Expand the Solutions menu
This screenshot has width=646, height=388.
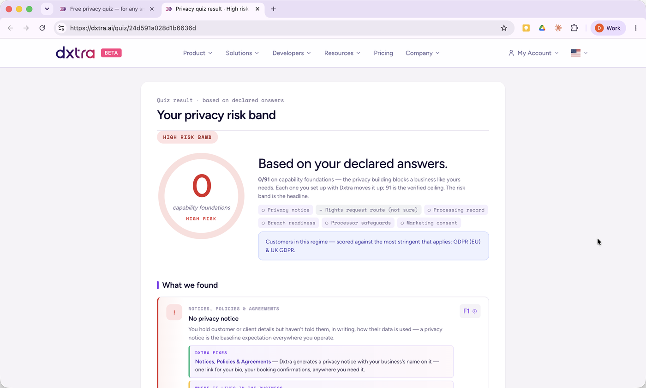(x=242, y=53)
